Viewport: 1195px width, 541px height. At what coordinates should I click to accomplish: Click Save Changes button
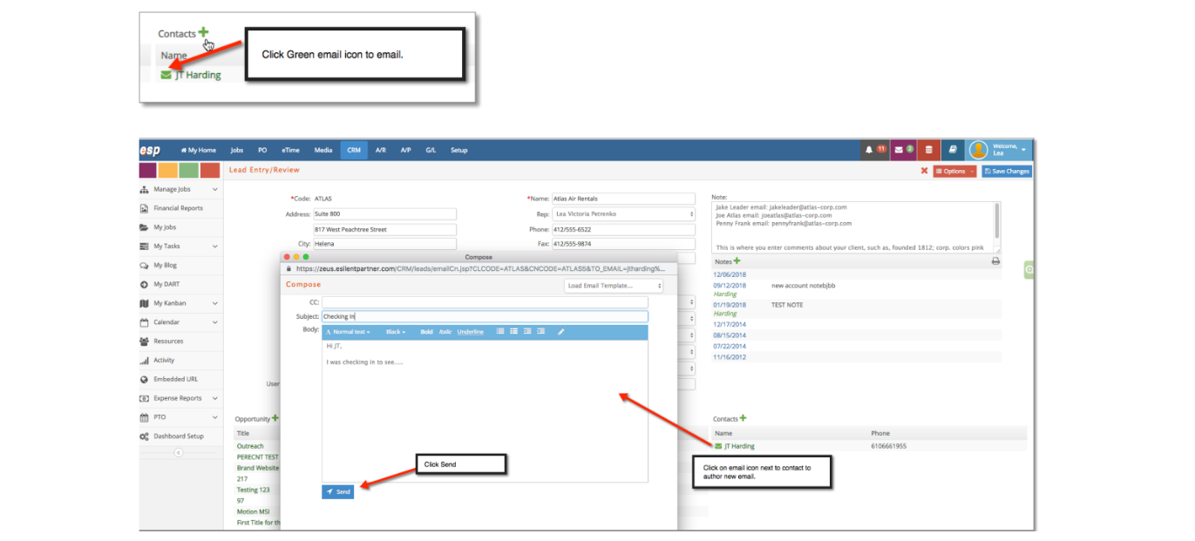(1007, 171)
